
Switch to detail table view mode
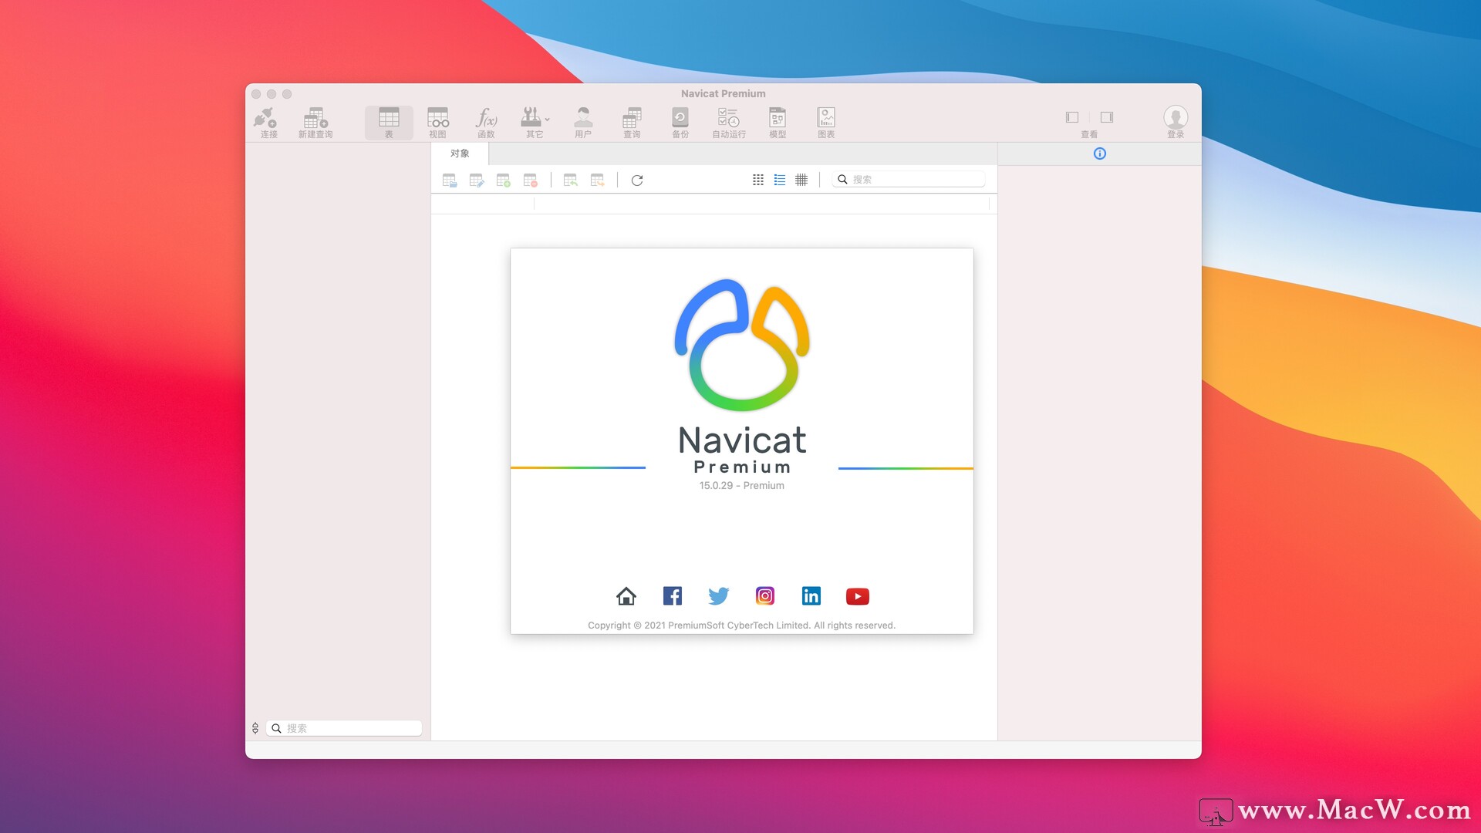(x=801, y=180)
